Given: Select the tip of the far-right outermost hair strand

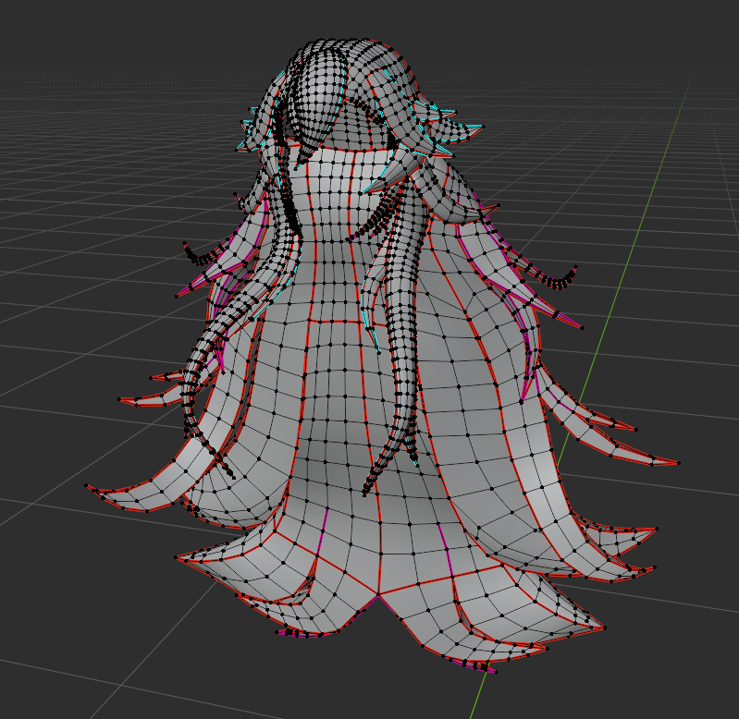Looking at the screenshot, I should [679, 463].
